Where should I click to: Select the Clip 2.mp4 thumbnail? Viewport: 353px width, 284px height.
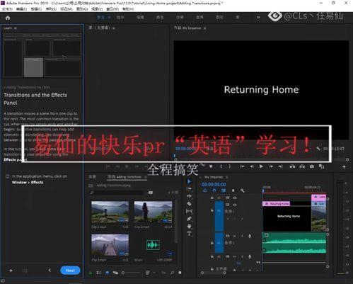pyautogui.click(x=153, y=212)
